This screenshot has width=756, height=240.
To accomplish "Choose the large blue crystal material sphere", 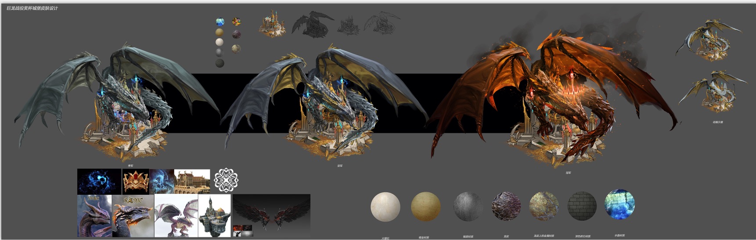I will 619,204.
